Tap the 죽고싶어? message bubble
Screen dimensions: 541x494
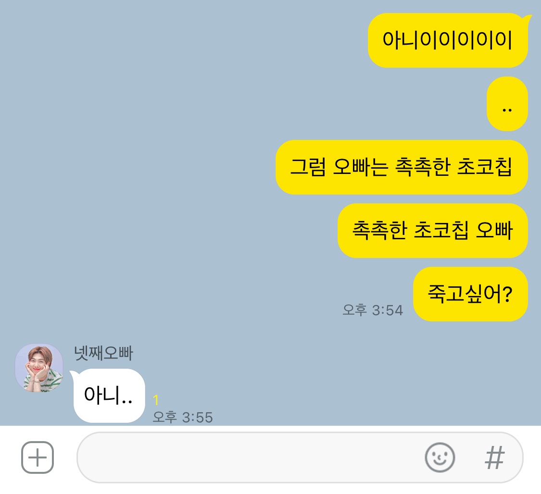pos(471,294)
